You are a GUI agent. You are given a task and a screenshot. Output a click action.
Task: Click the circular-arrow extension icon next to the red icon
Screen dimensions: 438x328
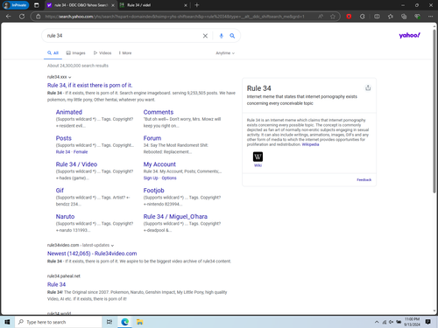click(x=363, y=17)
